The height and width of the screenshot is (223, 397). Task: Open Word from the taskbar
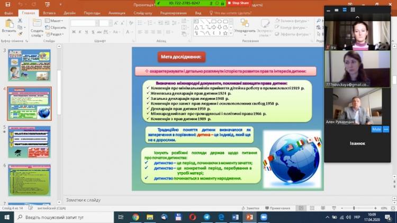point(235,217)
